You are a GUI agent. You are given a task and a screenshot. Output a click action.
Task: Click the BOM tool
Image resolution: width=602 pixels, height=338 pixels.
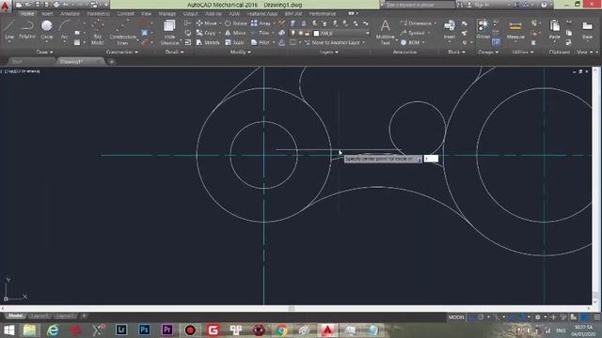(410, 42)
